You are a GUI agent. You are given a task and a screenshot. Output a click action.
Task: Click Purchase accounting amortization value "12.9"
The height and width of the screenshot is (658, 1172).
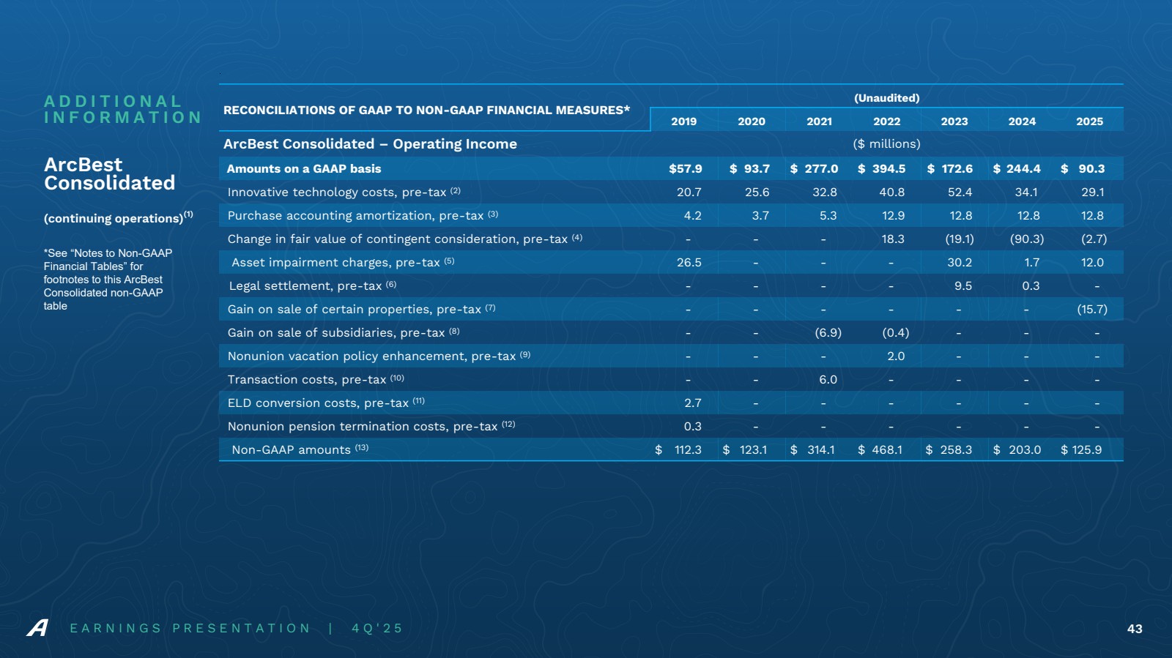(x=894, y=216)
